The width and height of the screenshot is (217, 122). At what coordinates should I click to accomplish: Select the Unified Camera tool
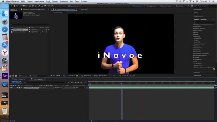(x=24, y=6)
